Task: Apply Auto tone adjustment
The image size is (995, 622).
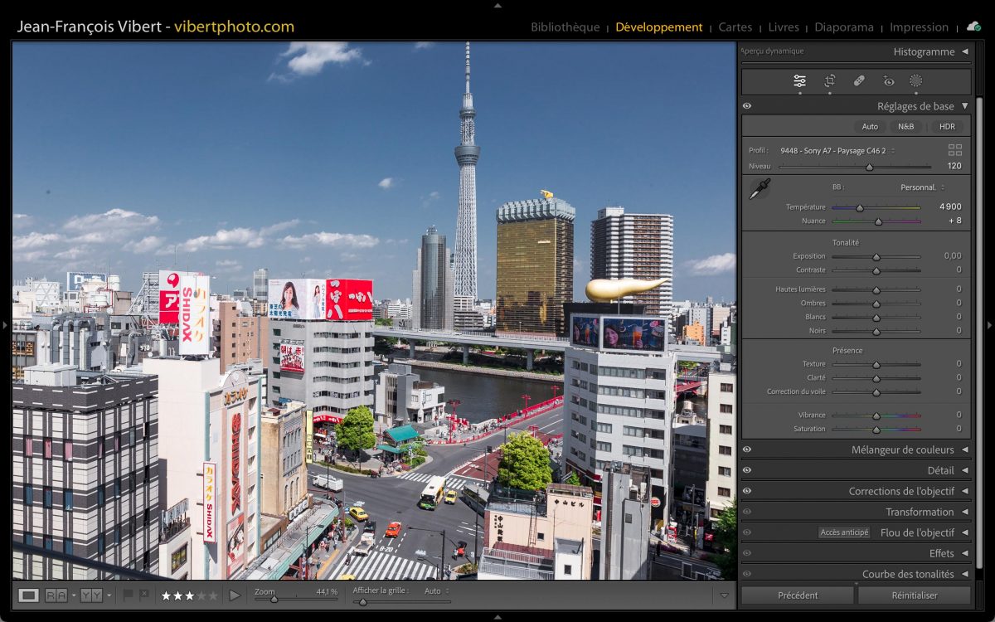Action: (x=870, y=127)
